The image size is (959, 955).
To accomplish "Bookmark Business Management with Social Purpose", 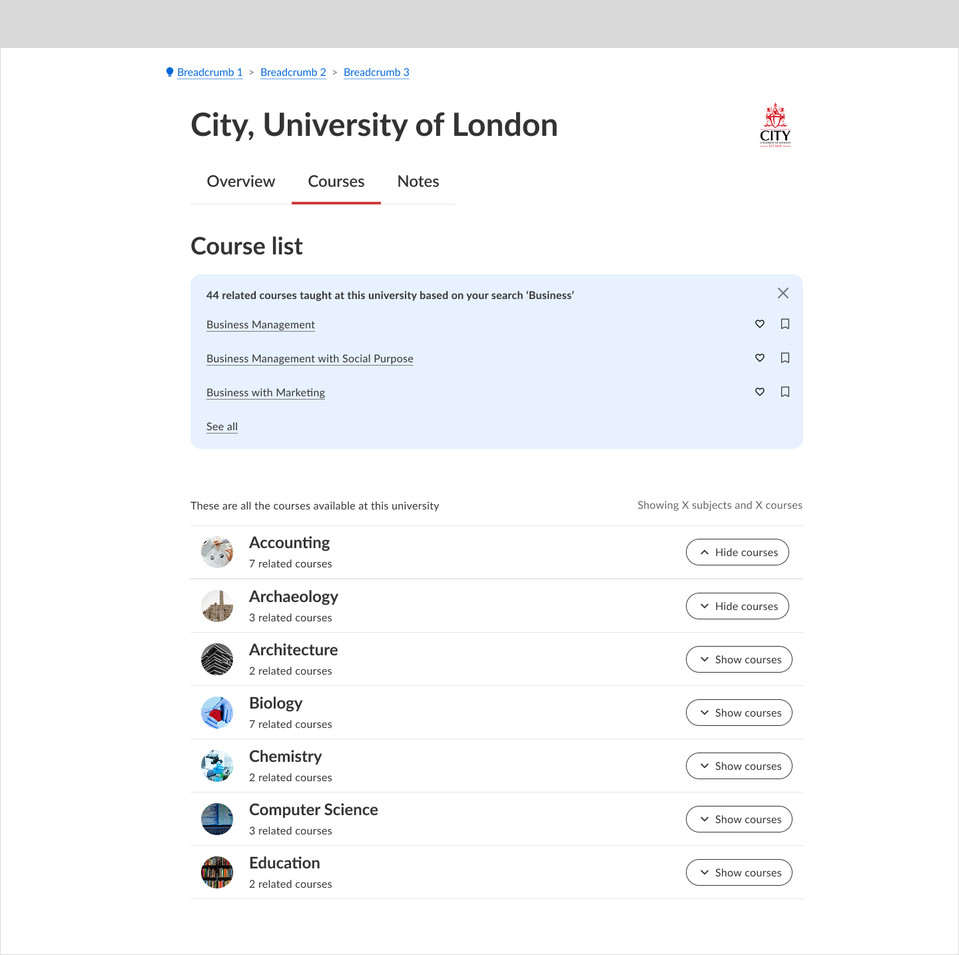I will pos(785,358).
